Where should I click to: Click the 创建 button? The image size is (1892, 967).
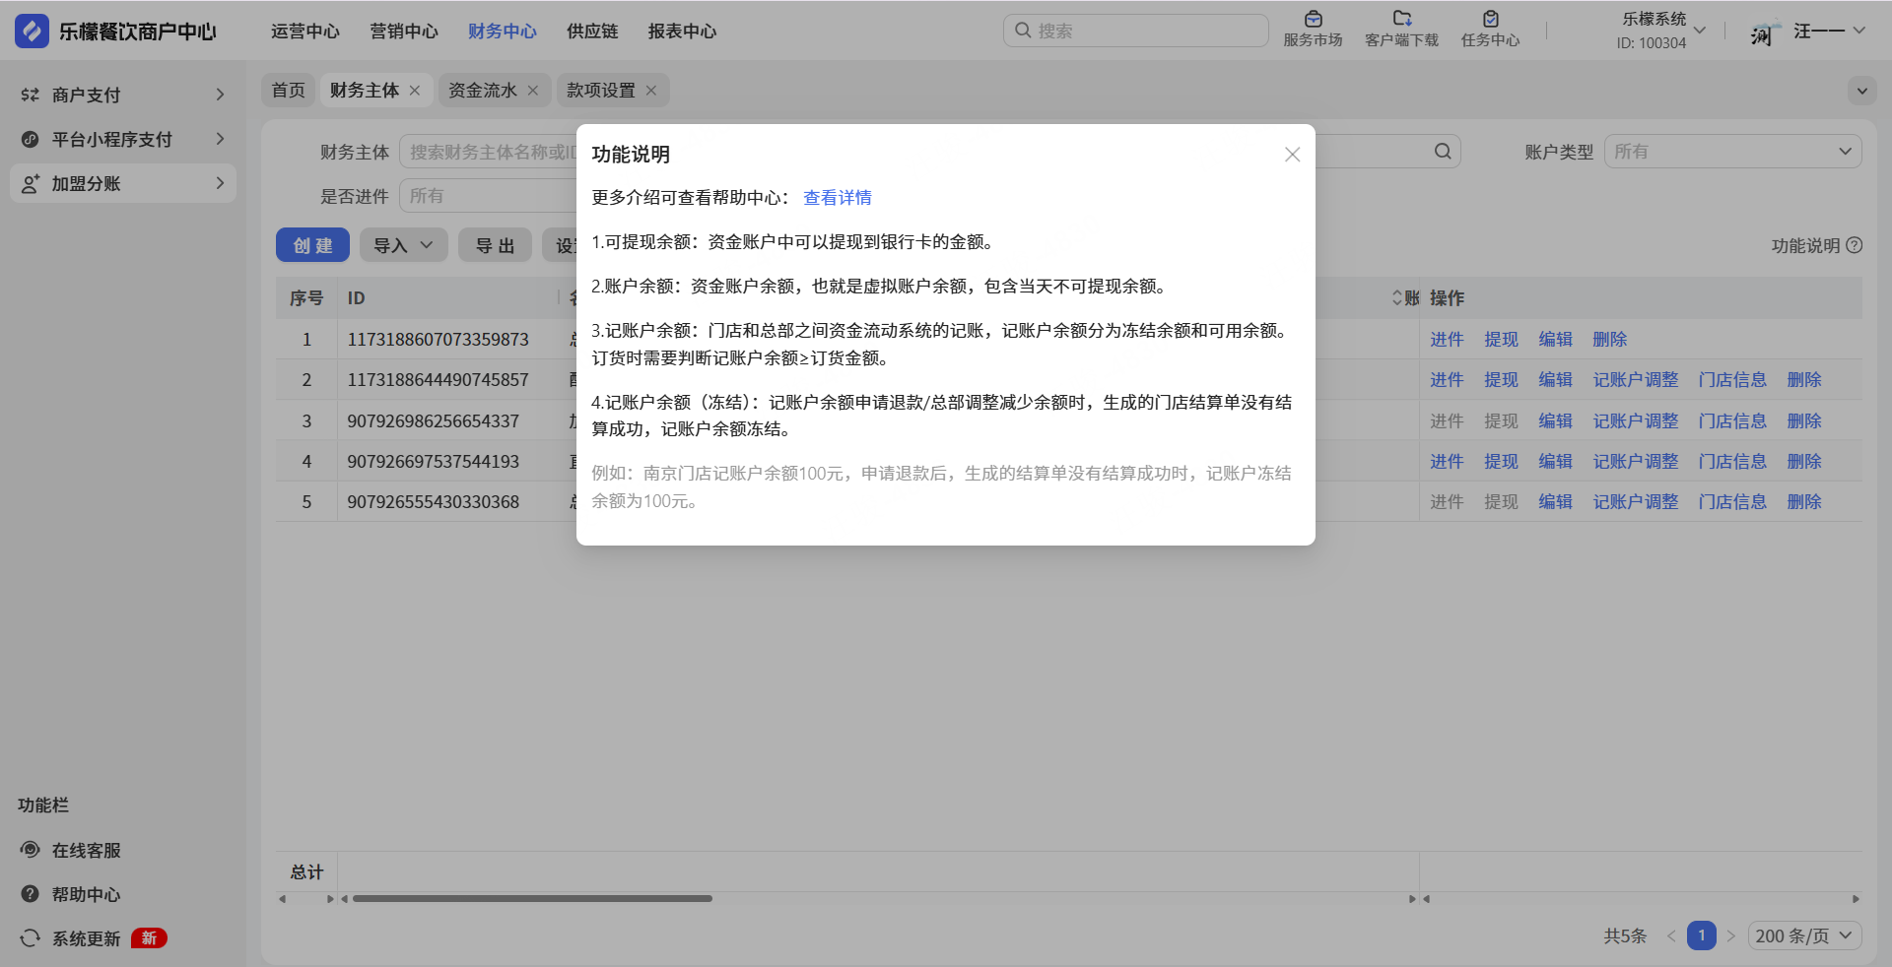pos(312,245)
